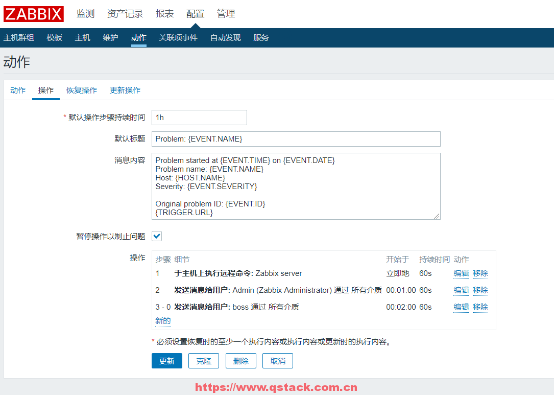Open the 管理 top menu
This screenshot has width=554, height=395.
tap(226, 14)
